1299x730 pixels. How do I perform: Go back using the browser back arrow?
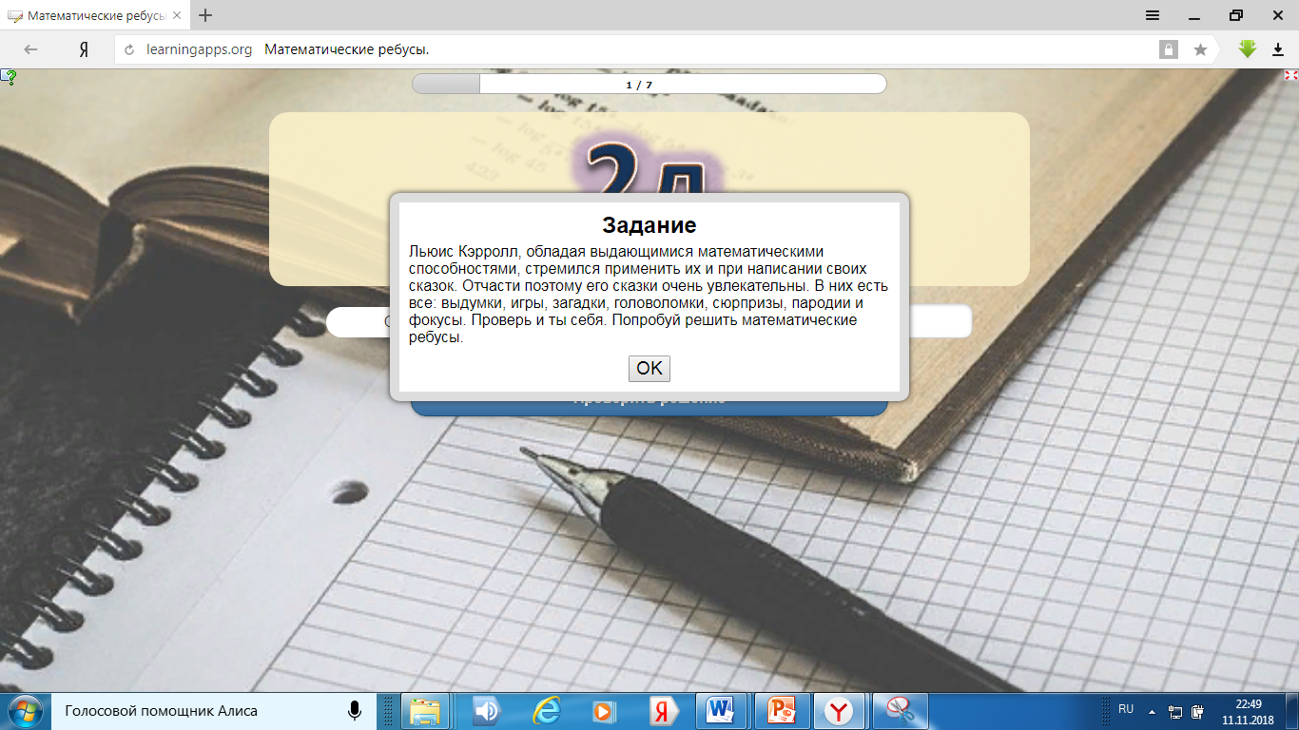coord(30,49)
